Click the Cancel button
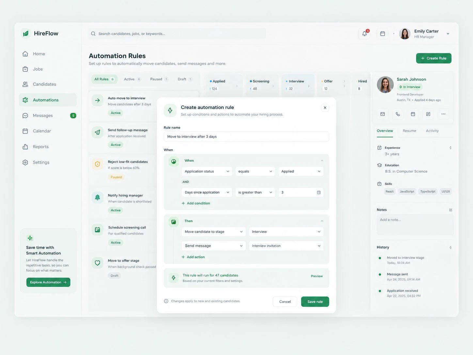 [285, 302]
